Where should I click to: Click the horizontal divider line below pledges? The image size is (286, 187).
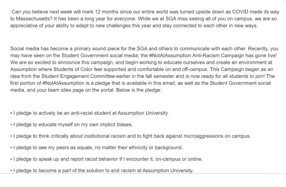(x=143, y=174)
